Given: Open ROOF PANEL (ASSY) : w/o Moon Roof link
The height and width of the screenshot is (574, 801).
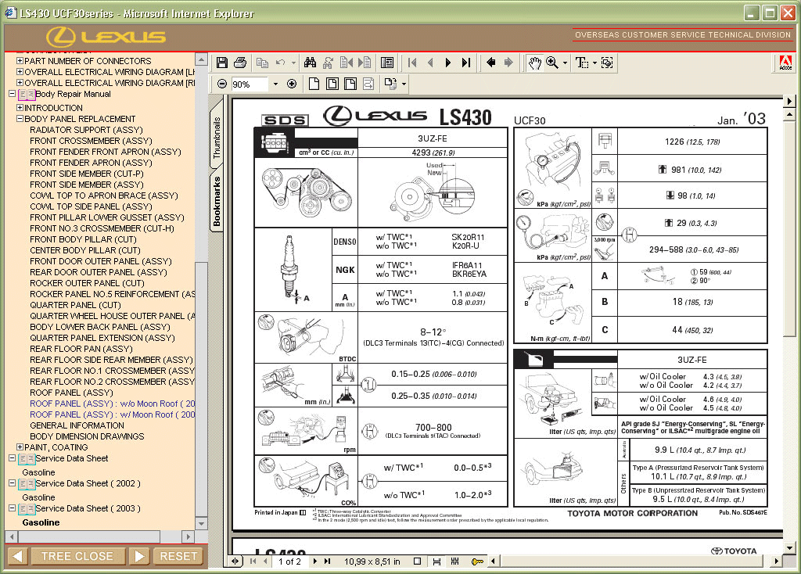Looking at the screenshot, I should (x=113, y=404).
